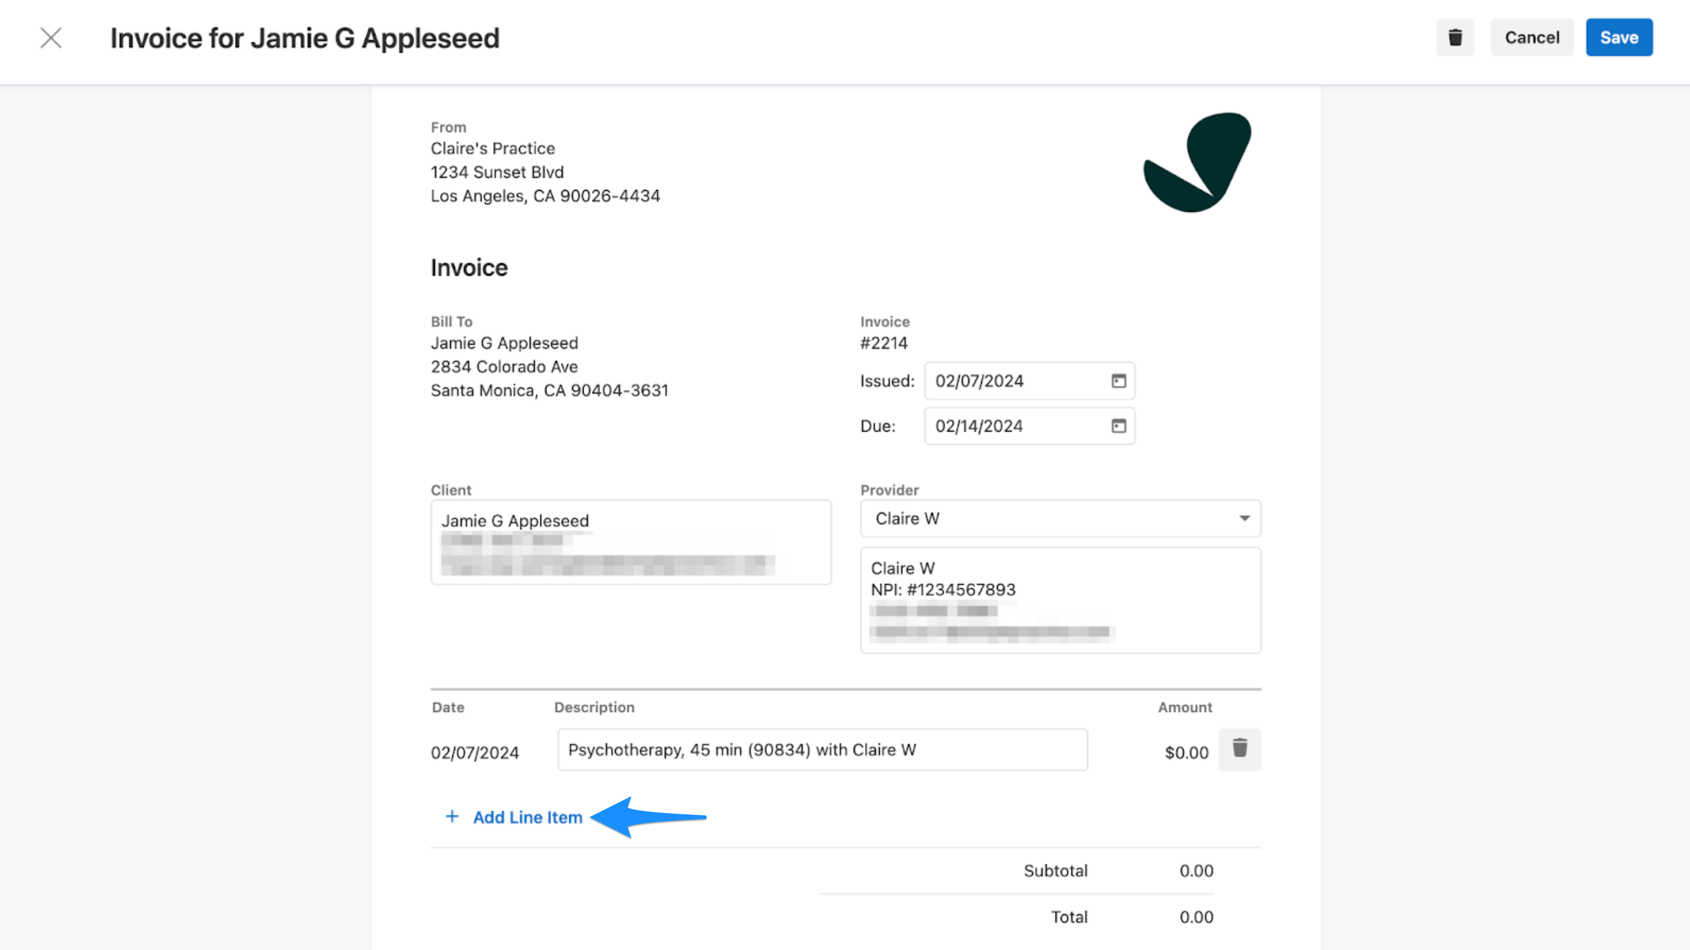Click the practice name Claire's Practice
The image size is (1690, 950).
[493, 148]
